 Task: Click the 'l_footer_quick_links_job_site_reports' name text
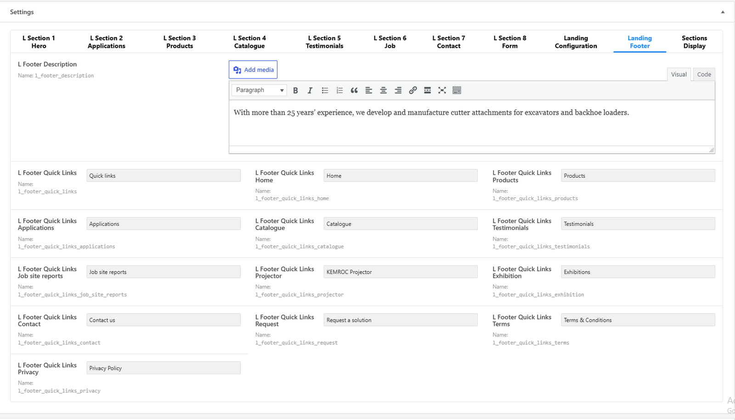73,295
